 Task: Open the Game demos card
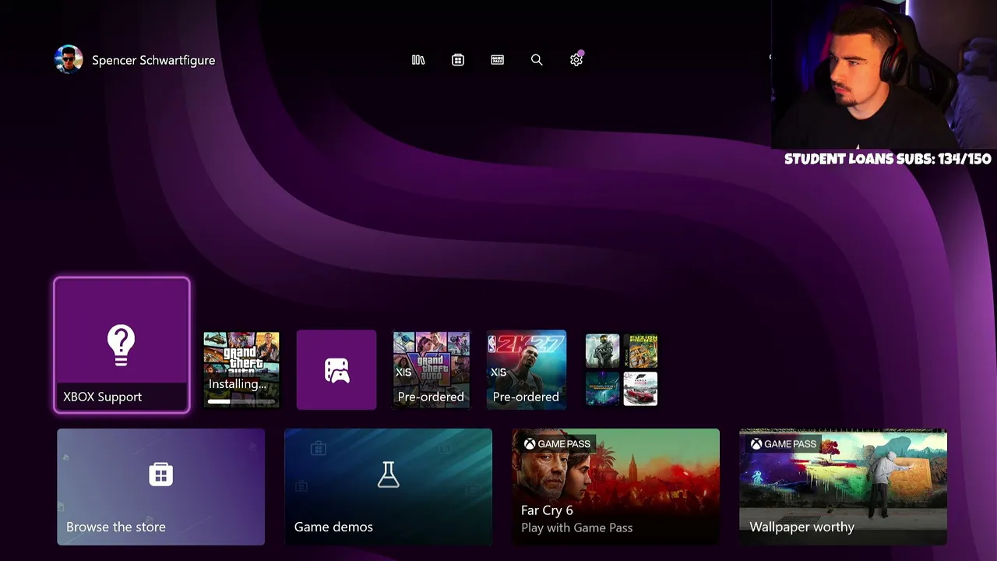point(389,487)
